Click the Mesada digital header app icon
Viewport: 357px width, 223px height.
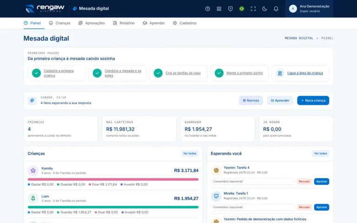(75, 9)
